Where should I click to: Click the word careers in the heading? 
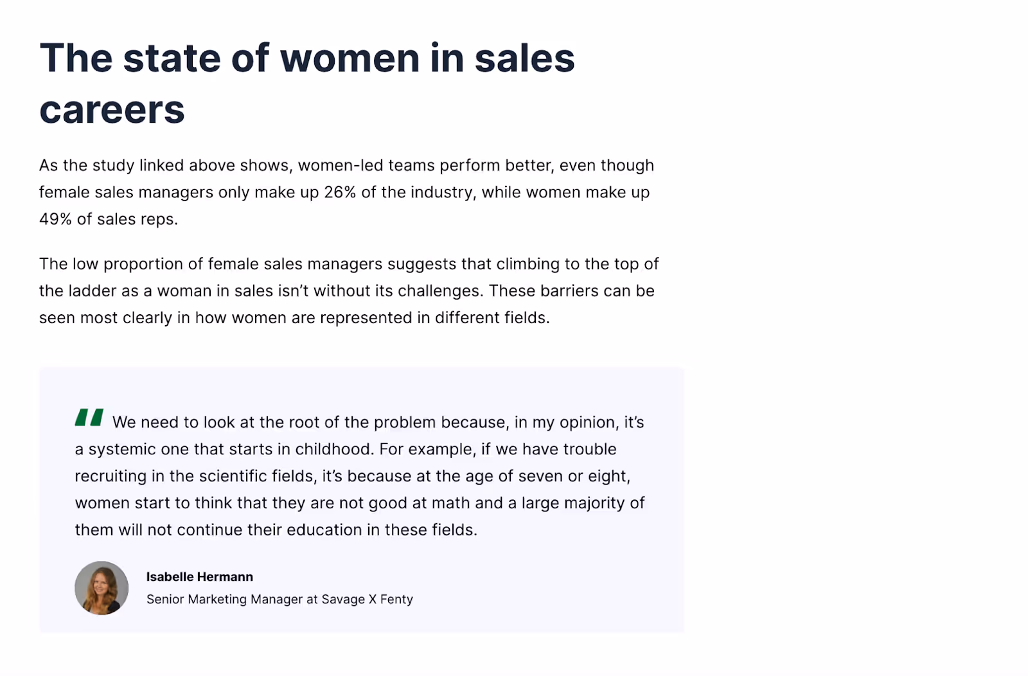112,110
